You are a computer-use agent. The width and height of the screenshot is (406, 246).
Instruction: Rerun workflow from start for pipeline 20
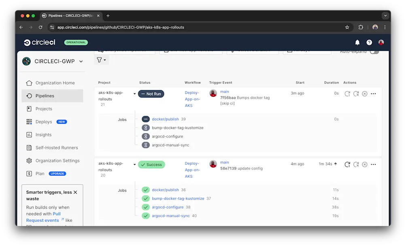347,164
